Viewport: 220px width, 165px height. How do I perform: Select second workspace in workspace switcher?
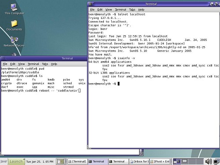[x=185, y=161]
